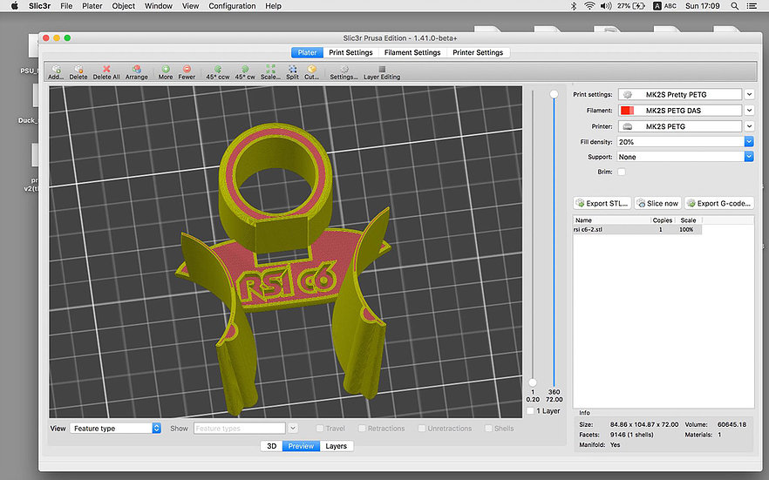Open the Support dropdown

[749, 157]
